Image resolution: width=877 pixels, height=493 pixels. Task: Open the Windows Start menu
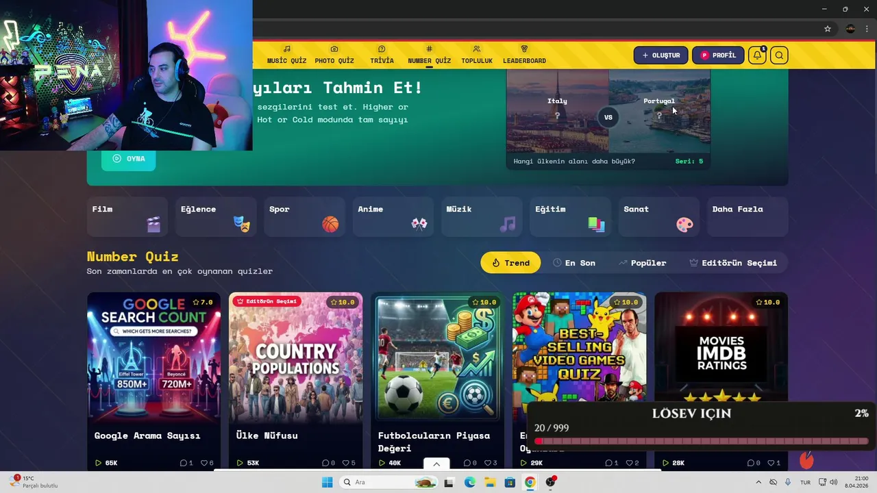(x=327, y=482)
